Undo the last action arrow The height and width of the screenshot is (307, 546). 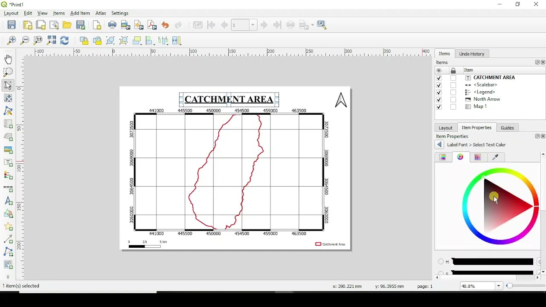[x=165, y=25]
